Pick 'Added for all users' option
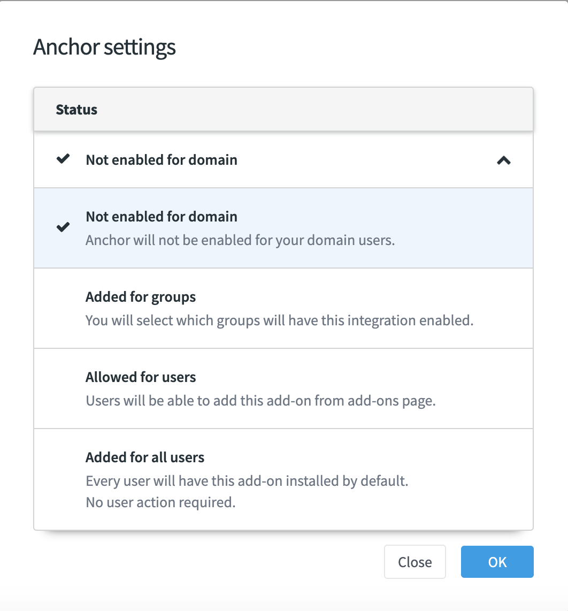The width and height of the screenshot is (568, 611). [145, 457]
